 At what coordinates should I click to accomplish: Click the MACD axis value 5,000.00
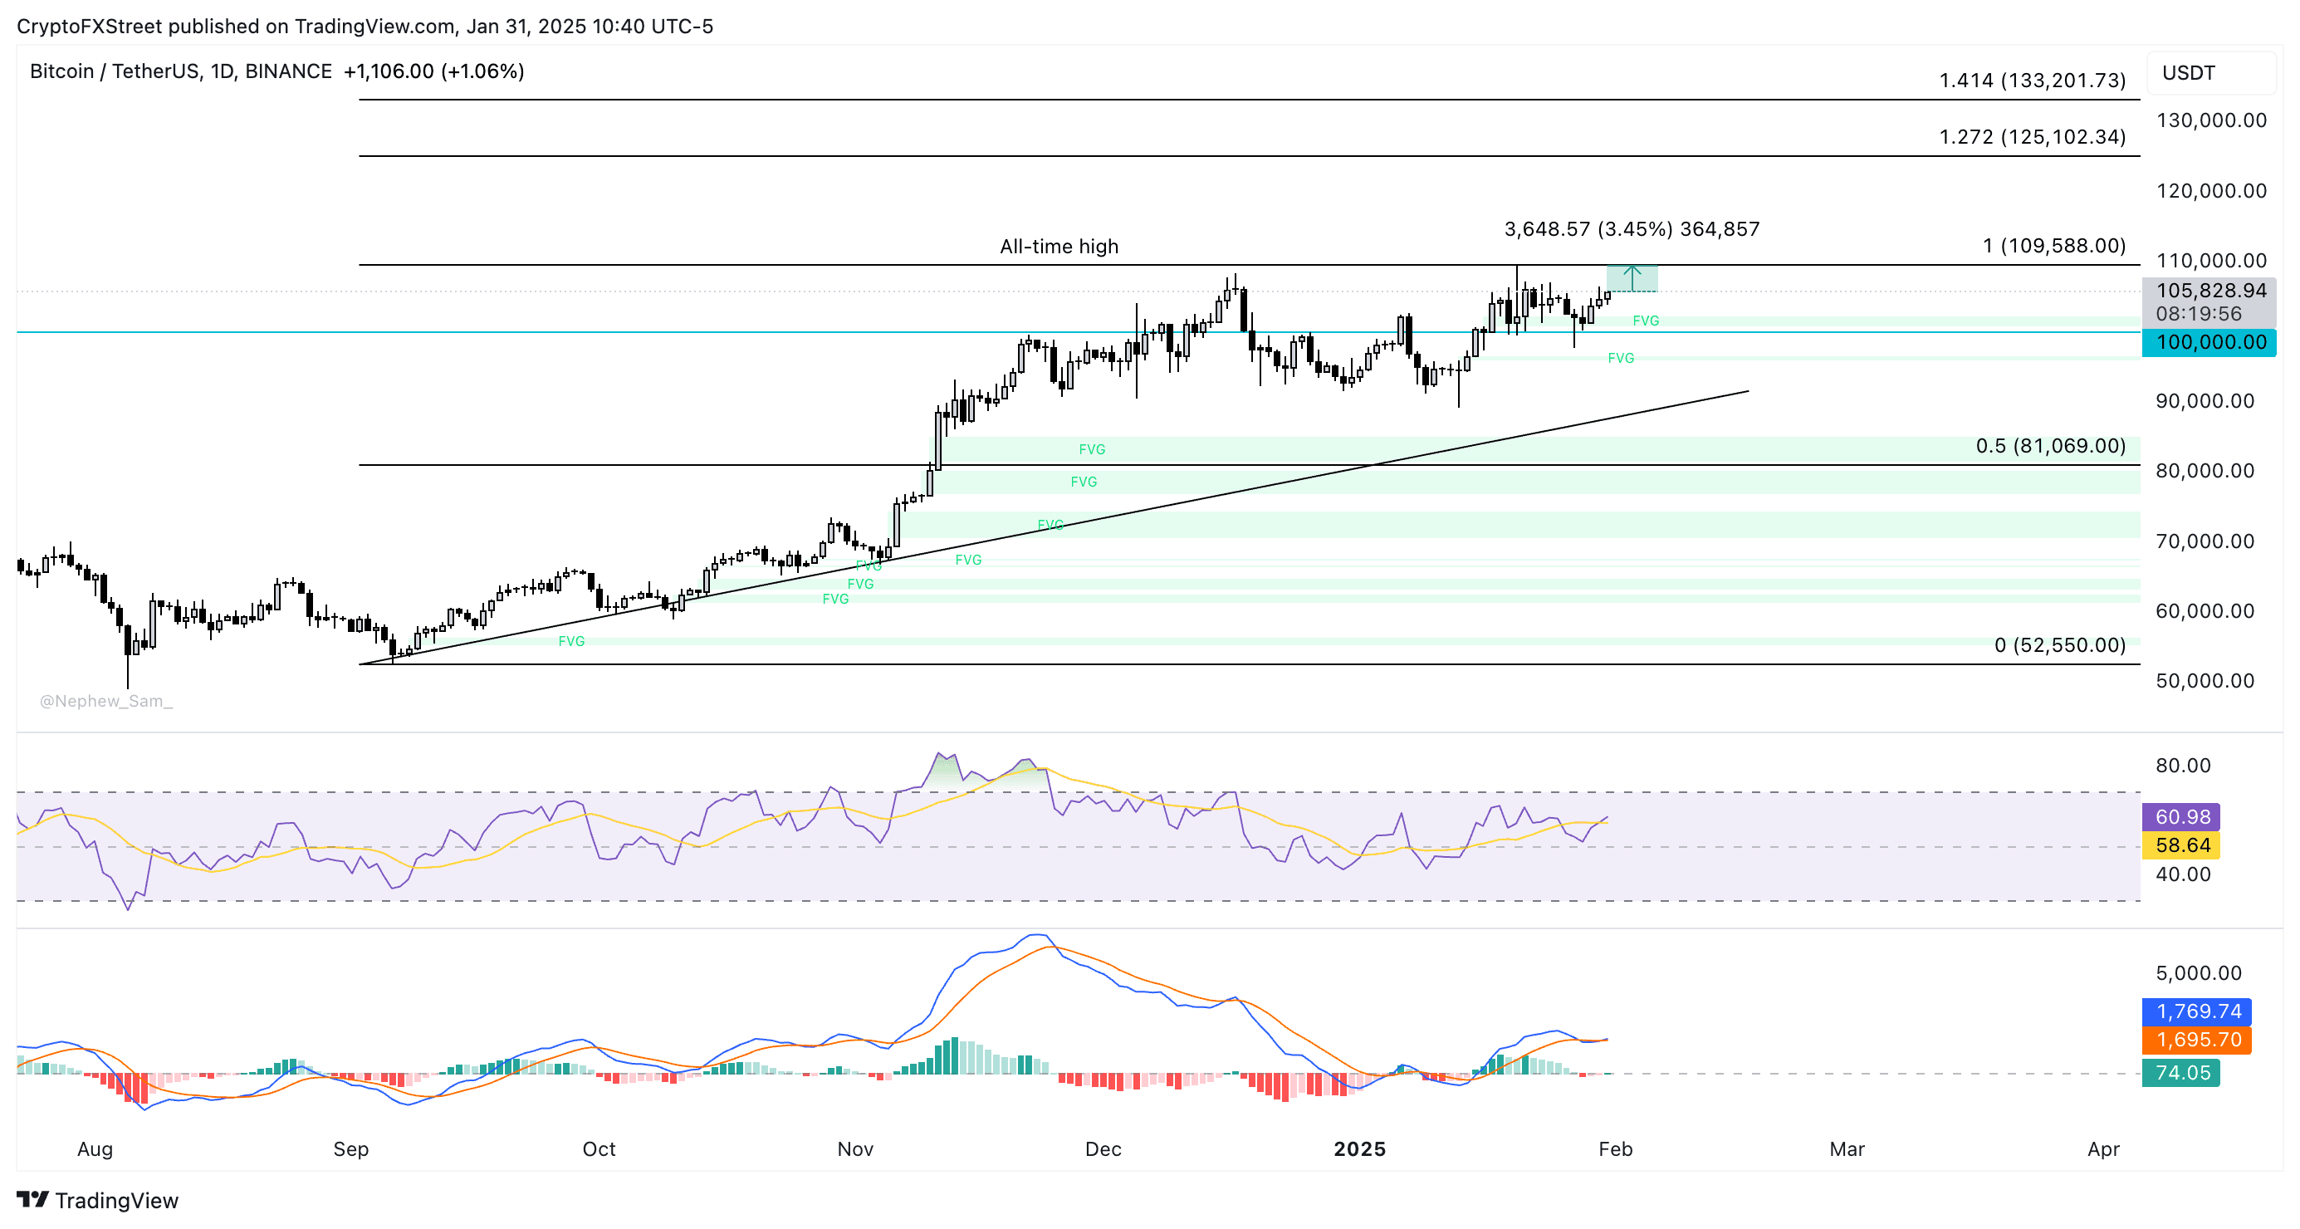[2199, 972]
